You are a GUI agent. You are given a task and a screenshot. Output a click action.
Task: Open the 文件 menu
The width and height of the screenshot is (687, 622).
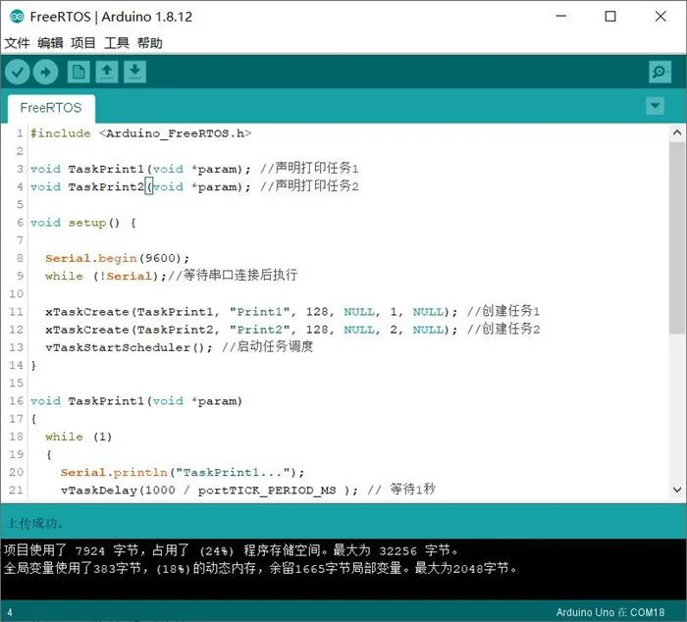point(17,43)
